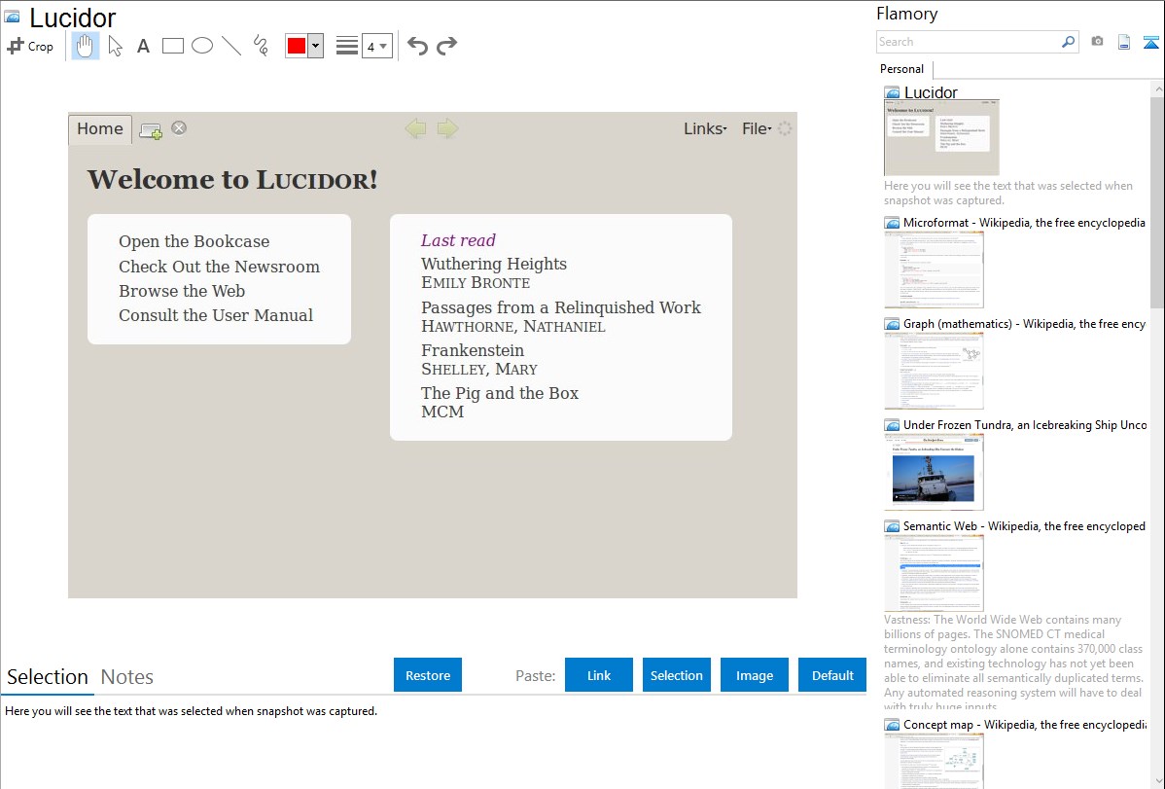Switch to the Personal tab
This screenshot has height=789, width=1165.
(x=902, y=69)
